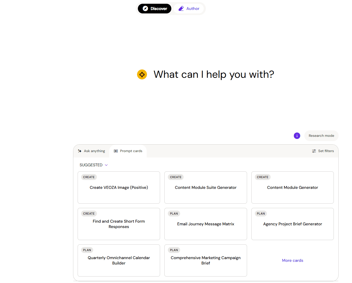Open the More cards link
The height and width of the screenshot is (283, 352).
click(293, 260)
